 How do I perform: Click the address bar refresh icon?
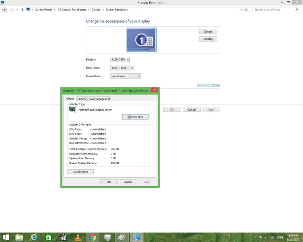pos(247,9)
